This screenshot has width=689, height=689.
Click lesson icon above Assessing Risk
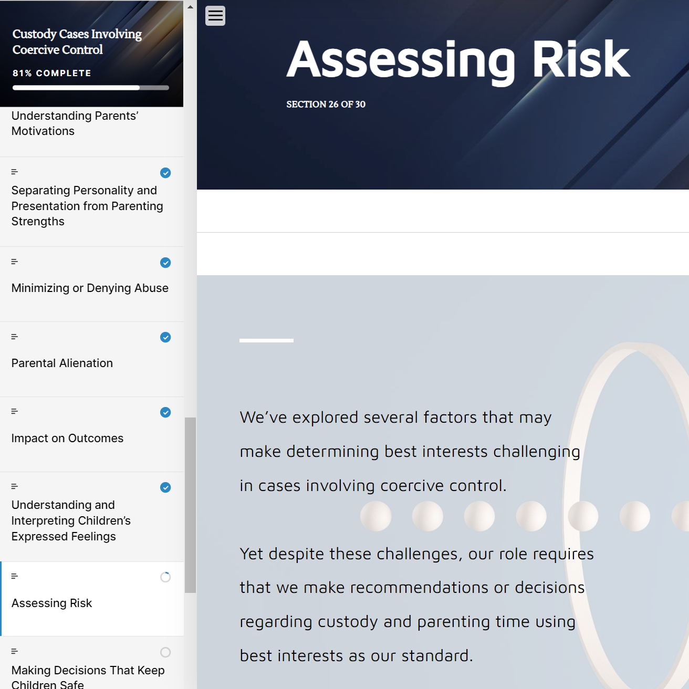tap(15, 577)
